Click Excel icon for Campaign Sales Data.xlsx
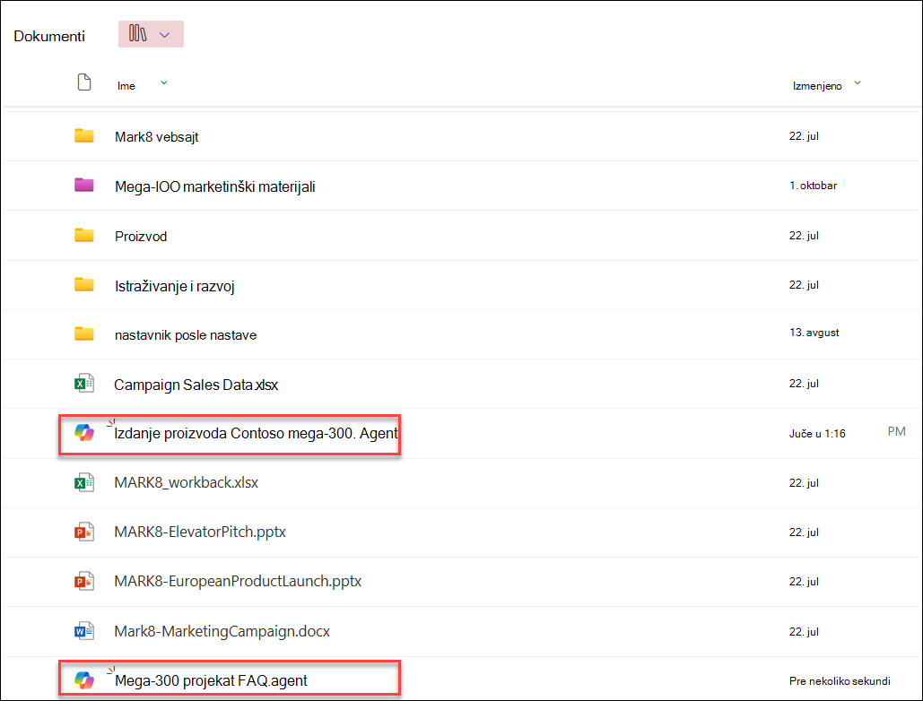The image size is (923, 701). point(84,384)
